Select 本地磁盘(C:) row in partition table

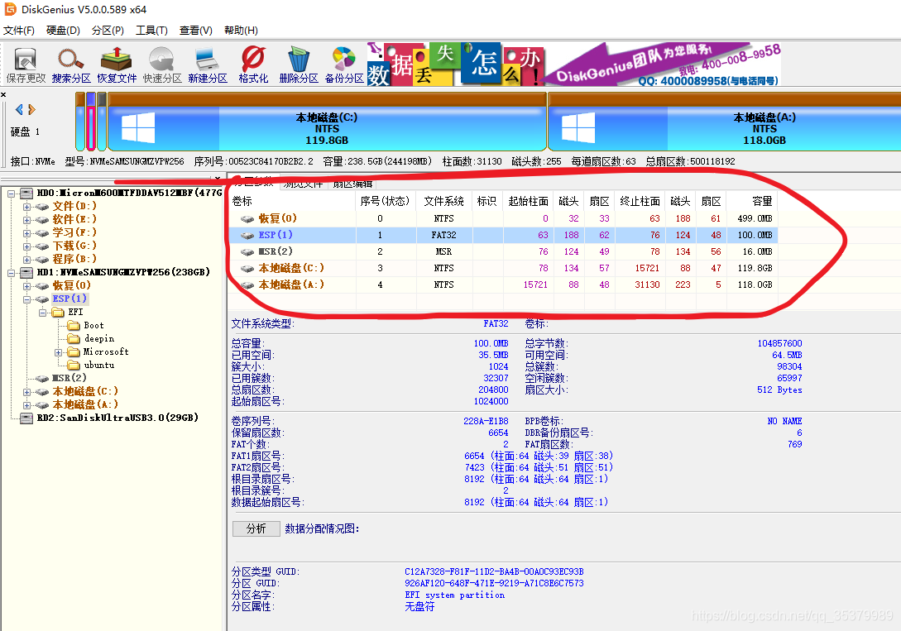coord(503,268)
